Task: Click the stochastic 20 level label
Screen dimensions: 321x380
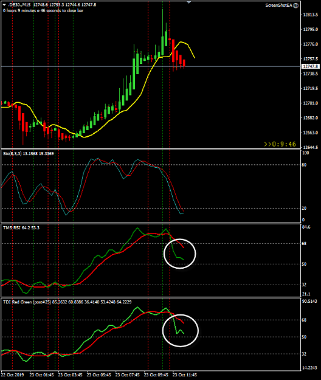Action: [305, 208]
